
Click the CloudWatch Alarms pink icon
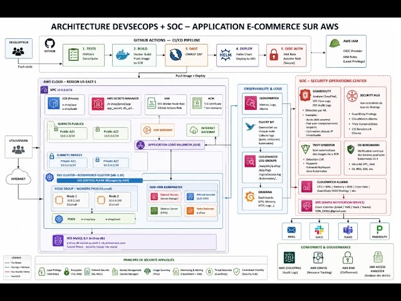(306, 187)
